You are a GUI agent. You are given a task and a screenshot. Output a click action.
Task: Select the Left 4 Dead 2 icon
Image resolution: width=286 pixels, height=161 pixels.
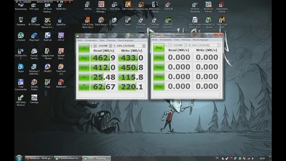click(x=128, y=6)
